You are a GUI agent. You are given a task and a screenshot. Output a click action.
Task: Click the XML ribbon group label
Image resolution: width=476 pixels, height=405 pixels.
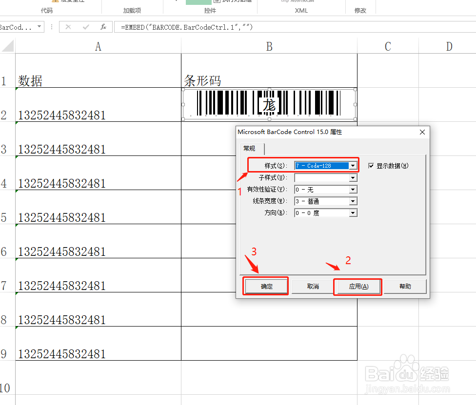(301, 10)
